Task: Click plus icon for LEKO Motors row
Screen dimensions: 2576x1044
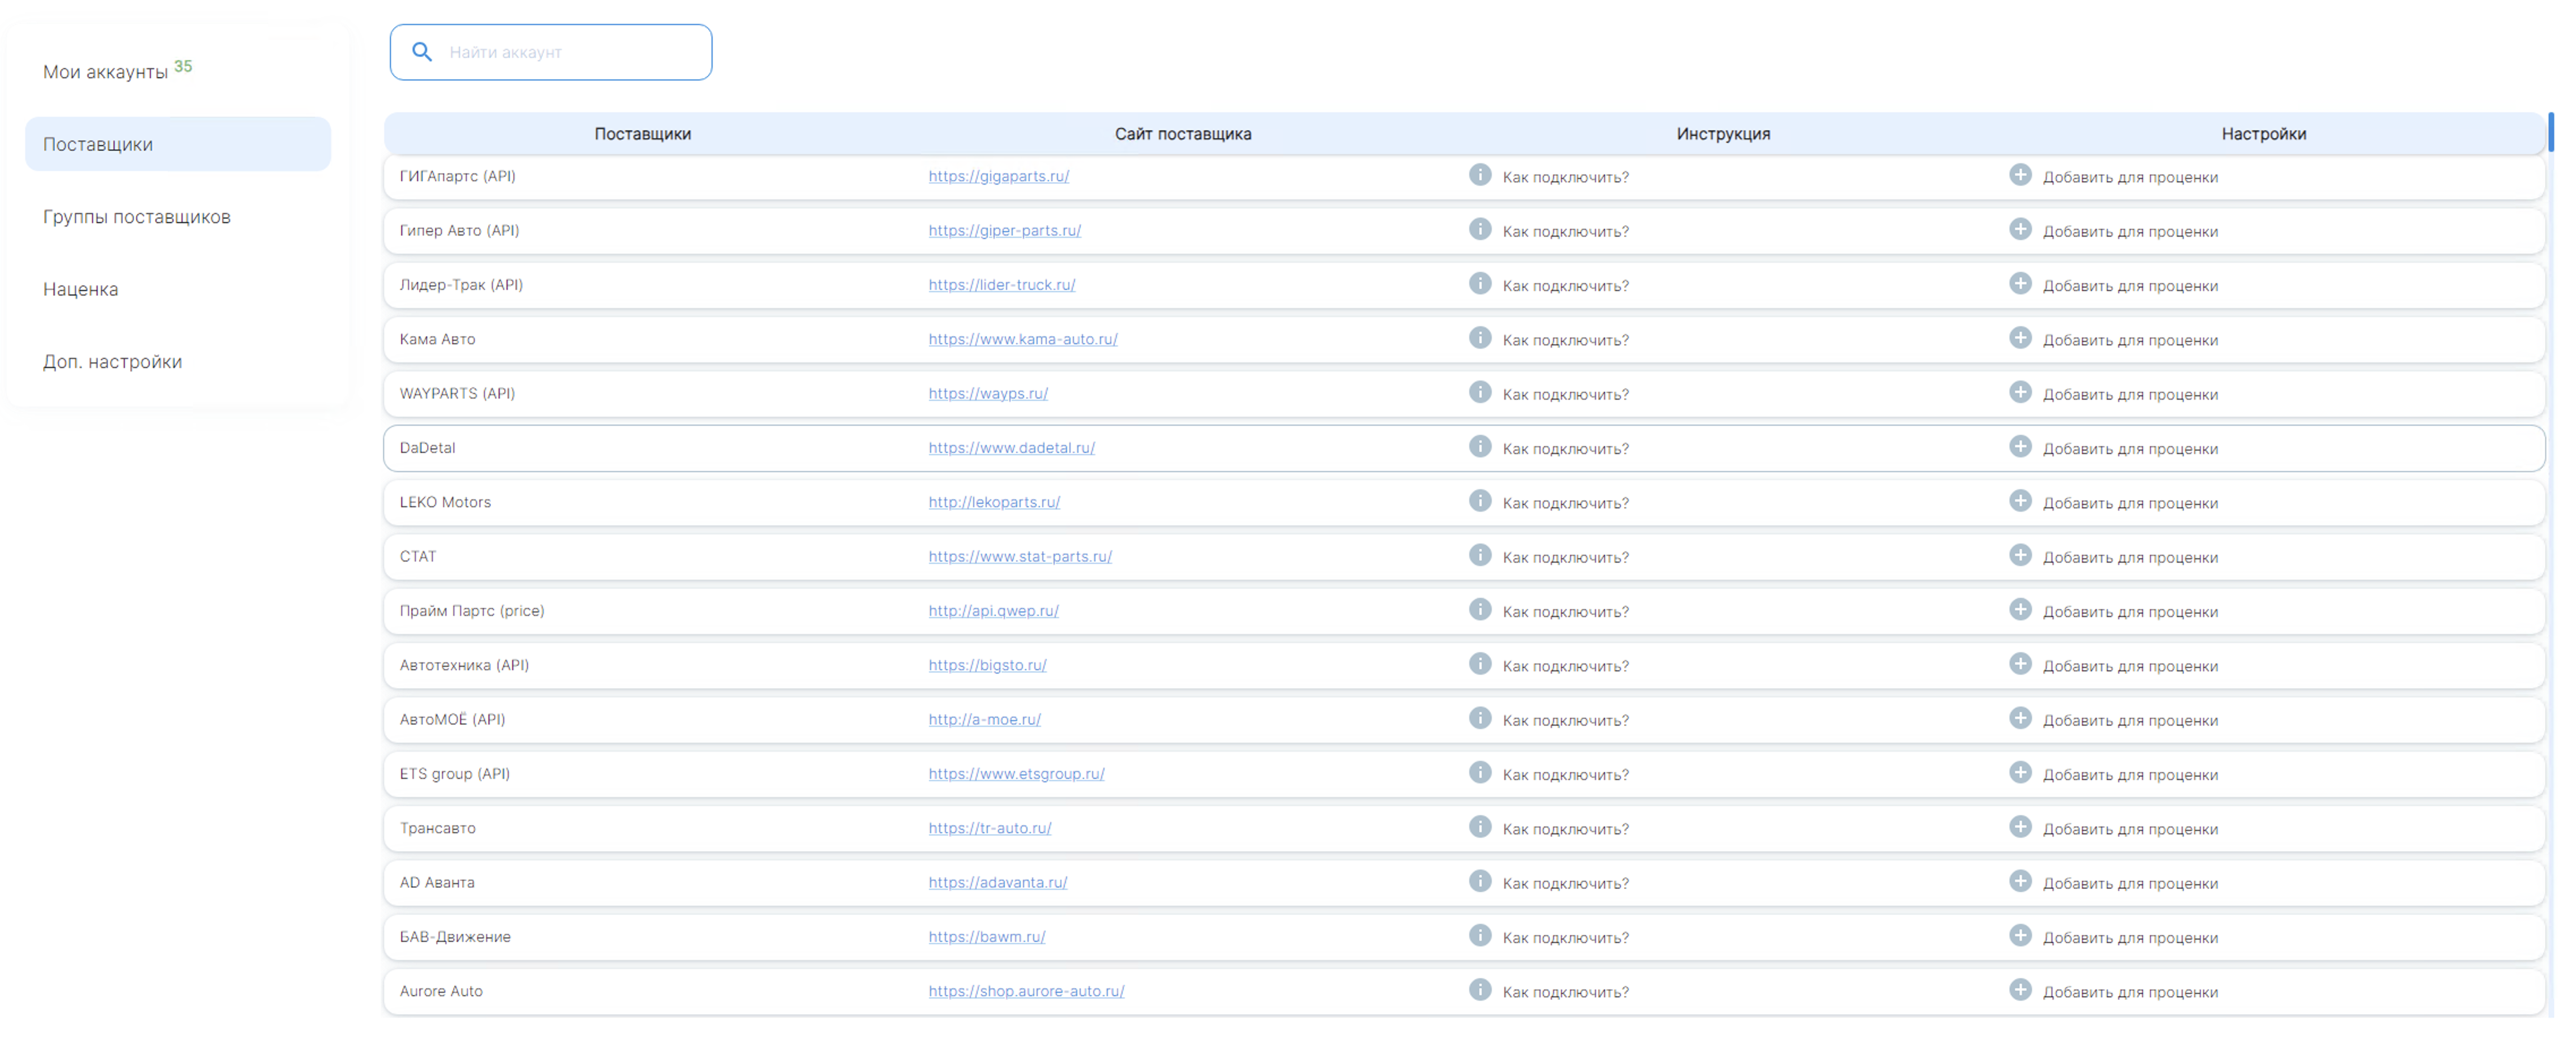Action: coord(2020,501)
